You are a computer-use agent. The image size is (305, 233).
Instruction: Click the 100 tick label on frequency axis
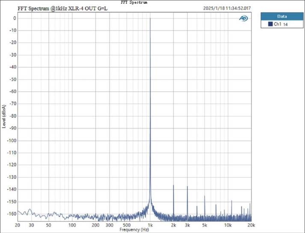pyautogui.click(x=72, y=225)
